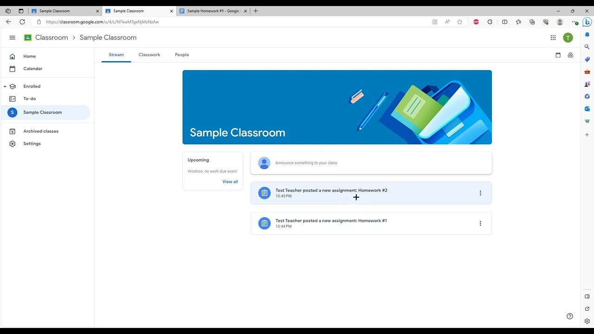Click Classroom breadcrumb text in header
Viewport: 594px width, 334px height.
point(52,38)
